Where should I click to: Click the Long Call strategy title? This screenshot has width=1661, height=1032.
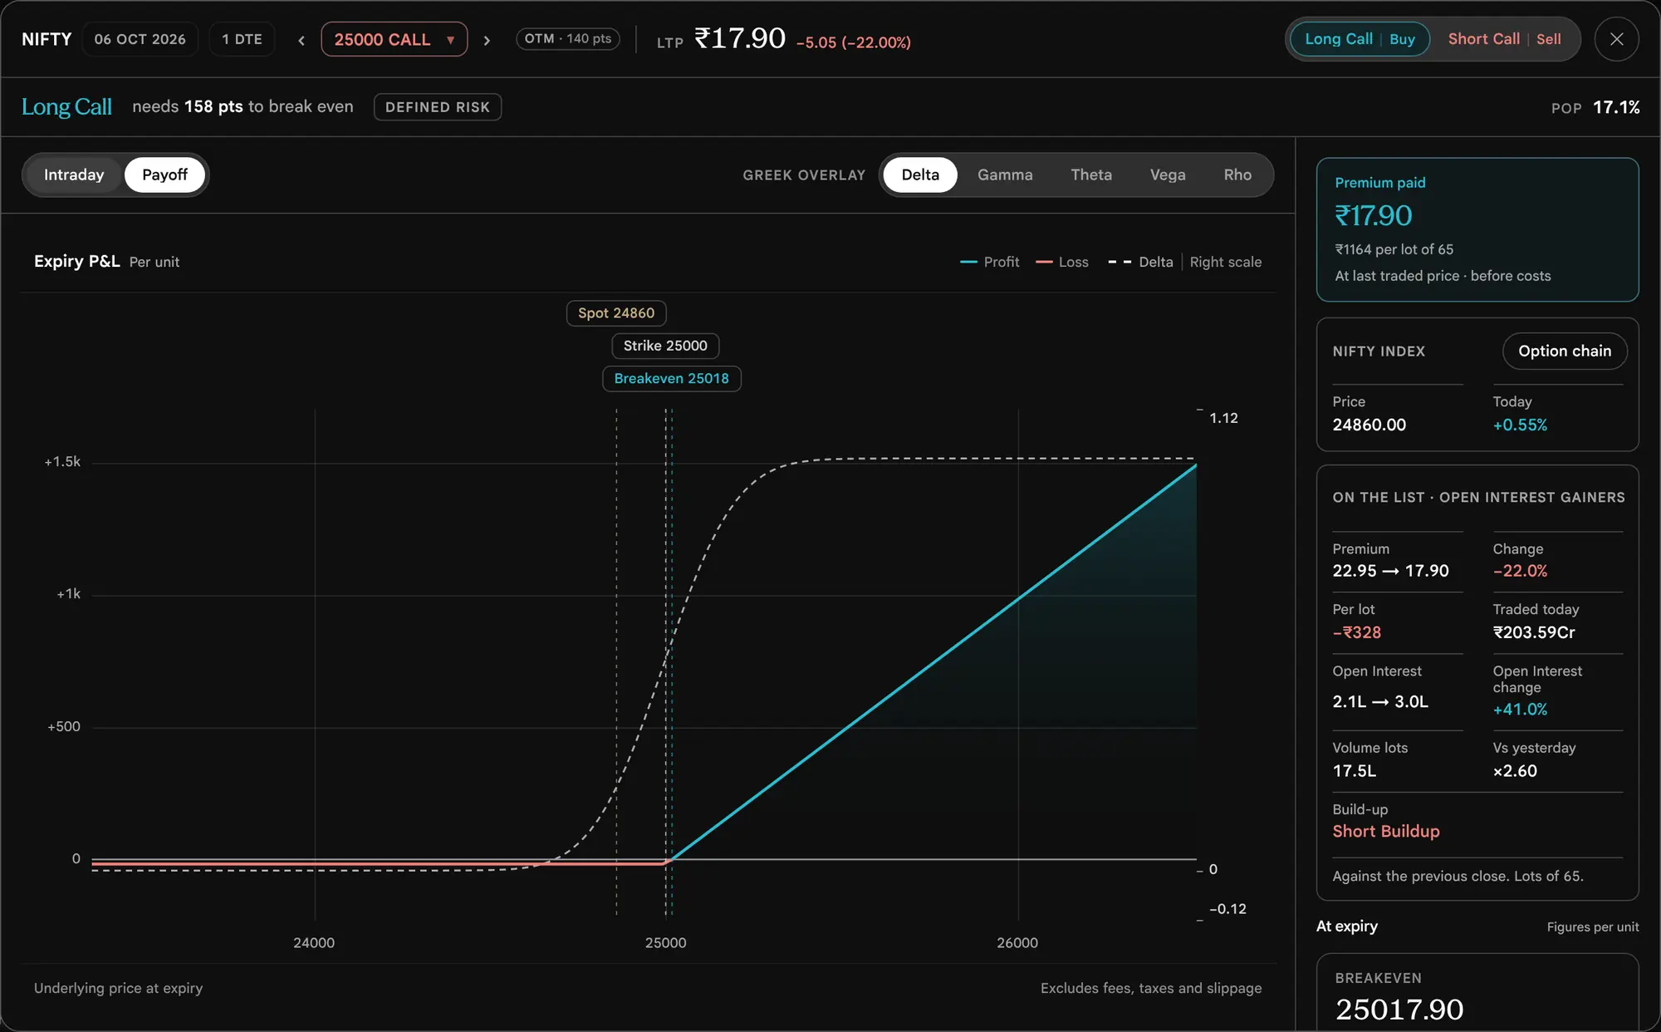coord(66,106)
